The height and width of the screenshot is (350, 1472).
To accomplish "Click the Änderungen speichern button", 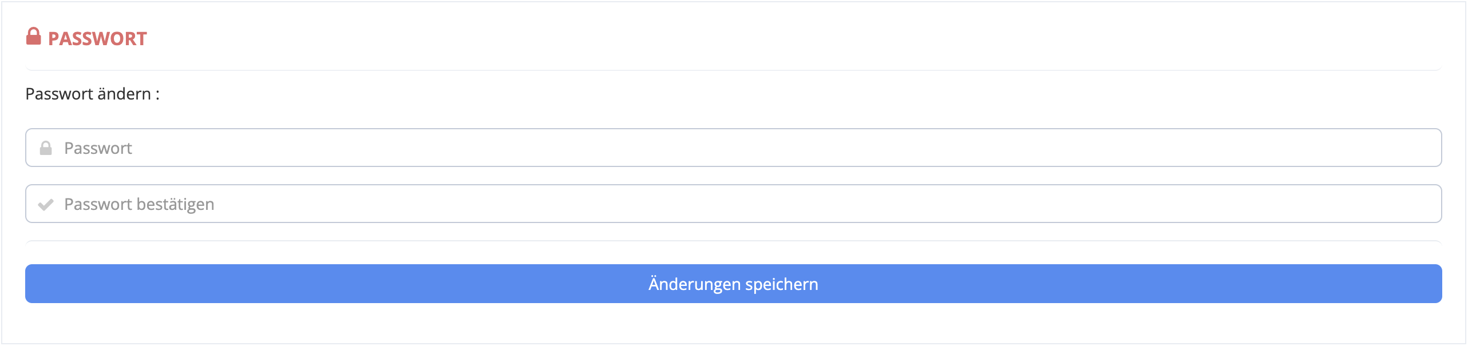I will [733, 284].
